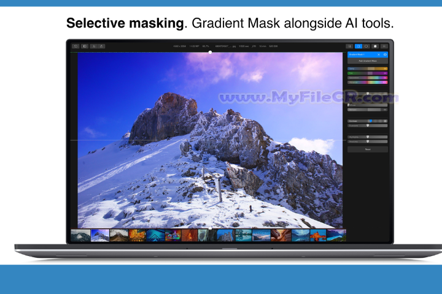Select the crop tool icon

(x=349, y=46)
